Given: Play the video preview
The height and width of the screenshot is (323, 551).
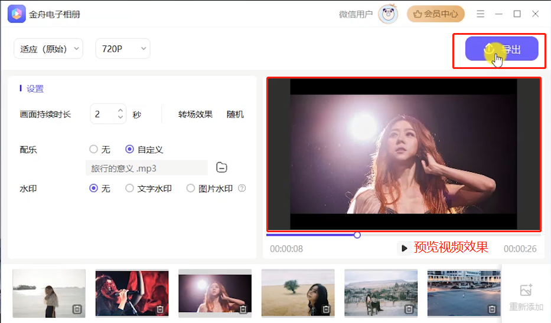Looking at the screenshot, I should 404,248.
